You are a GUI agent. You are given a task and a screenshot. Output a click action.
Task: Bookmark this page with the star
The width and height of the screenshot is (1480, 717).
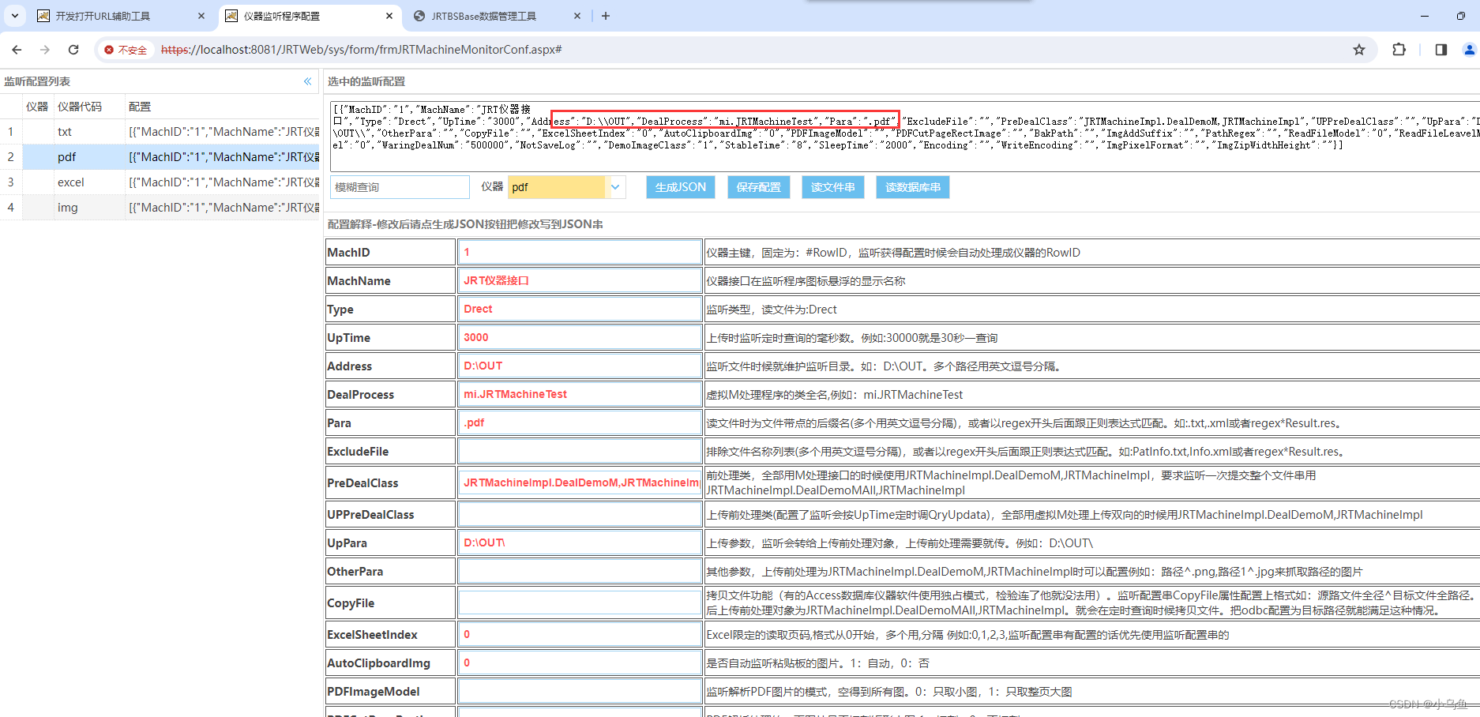pos(1359,50)
